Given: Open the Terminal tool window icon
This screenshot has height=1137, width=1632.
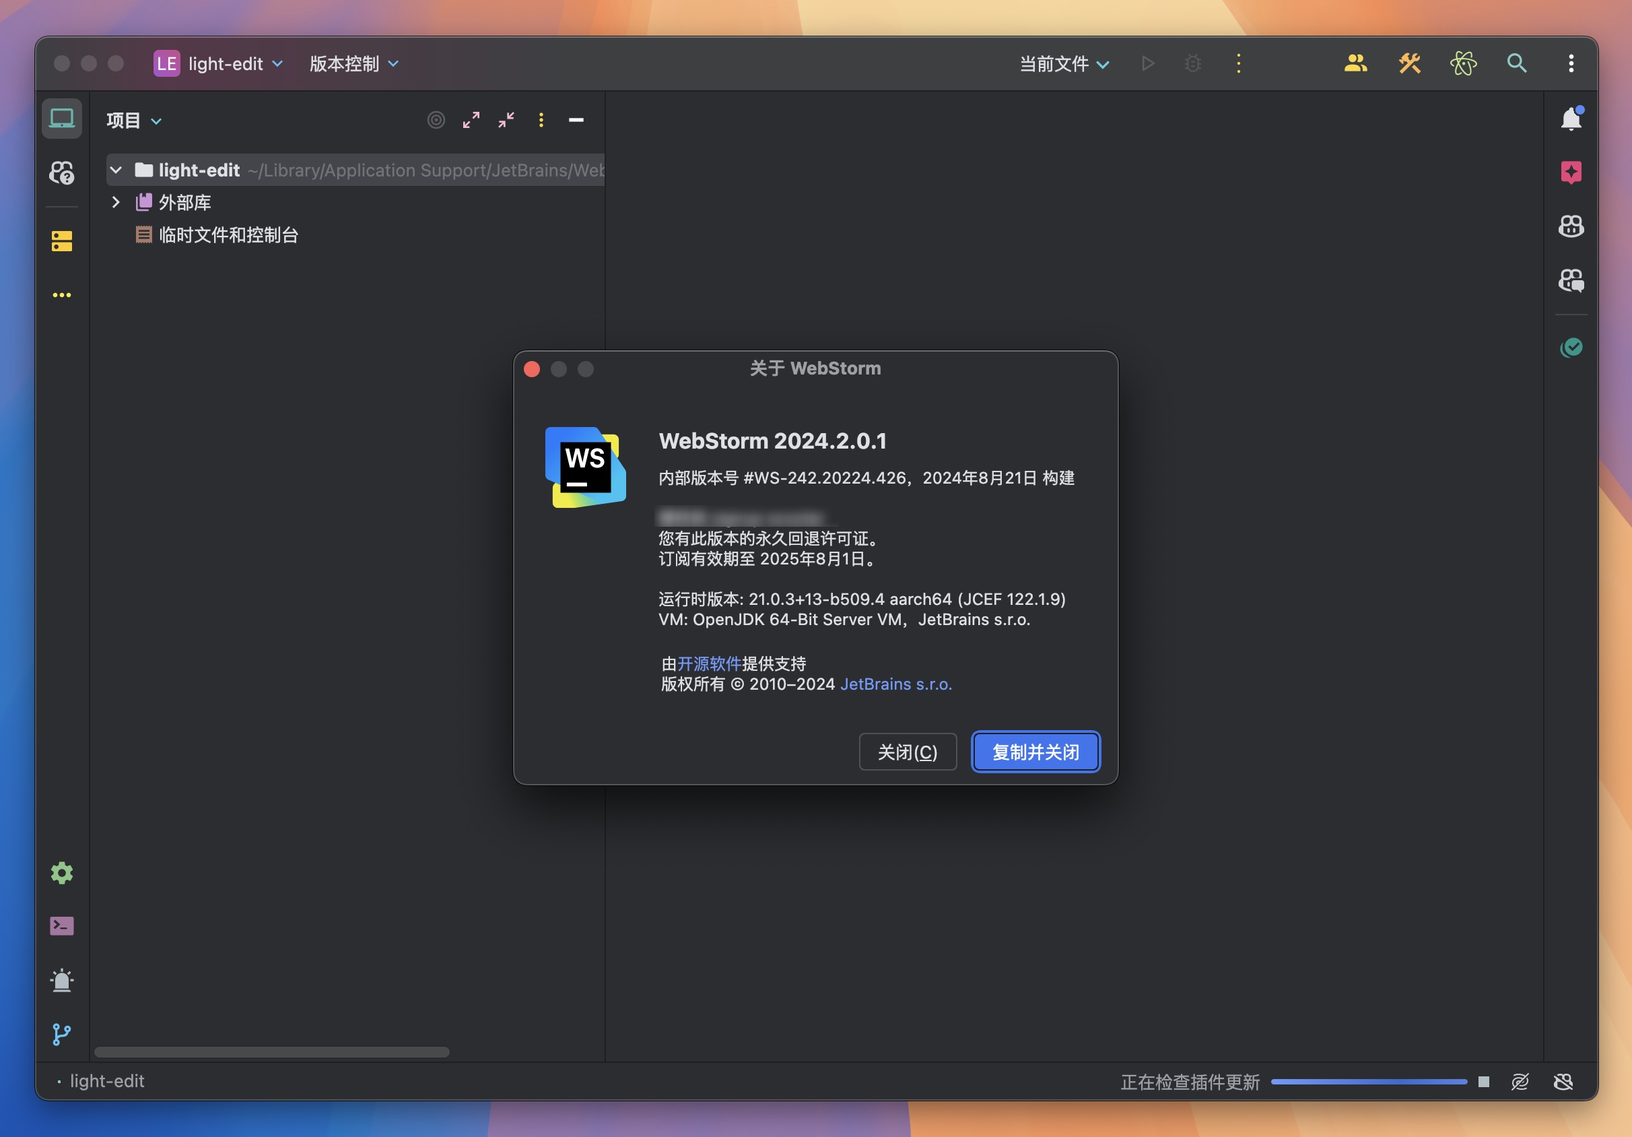Looking at the screenshot, I should click(62, 925).
